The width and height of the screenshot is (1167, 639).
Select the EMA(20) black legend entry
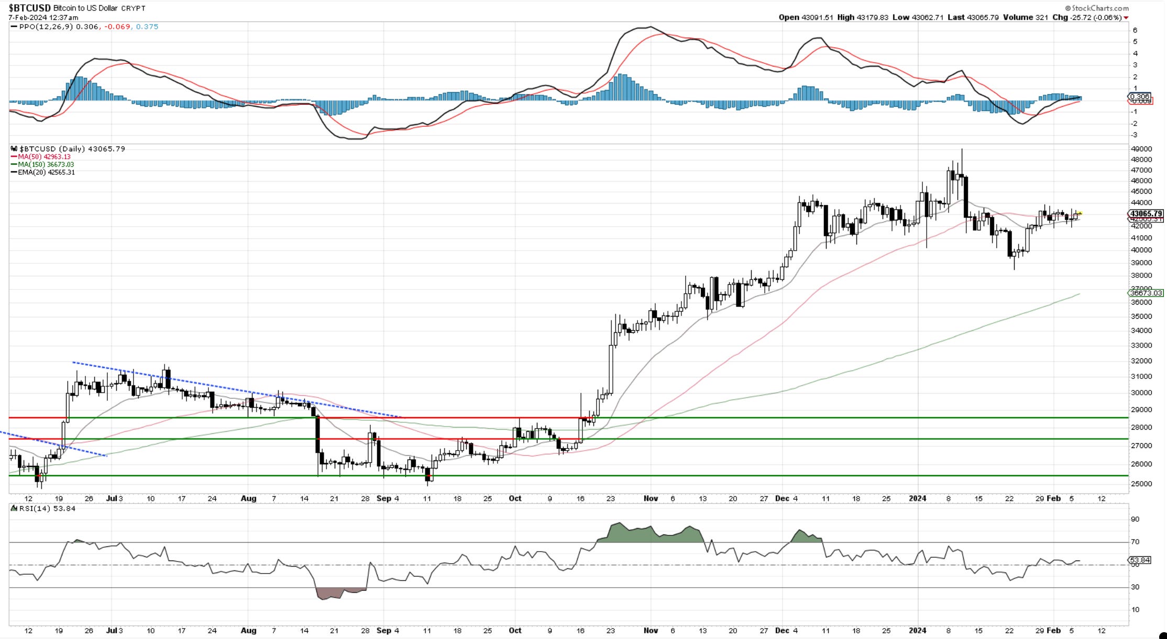point(43,172)
